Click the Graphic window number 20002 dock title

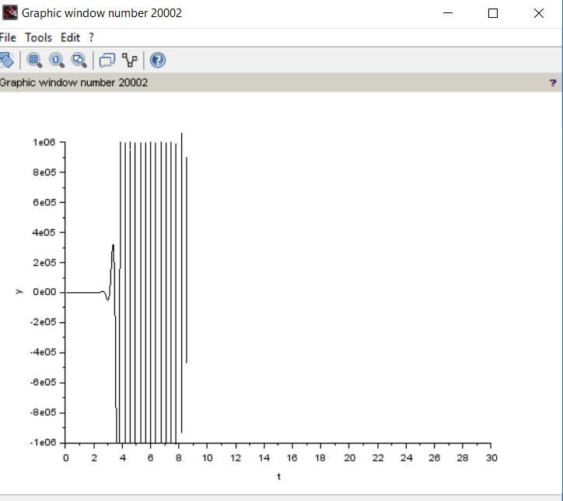[x=73, y=82]
